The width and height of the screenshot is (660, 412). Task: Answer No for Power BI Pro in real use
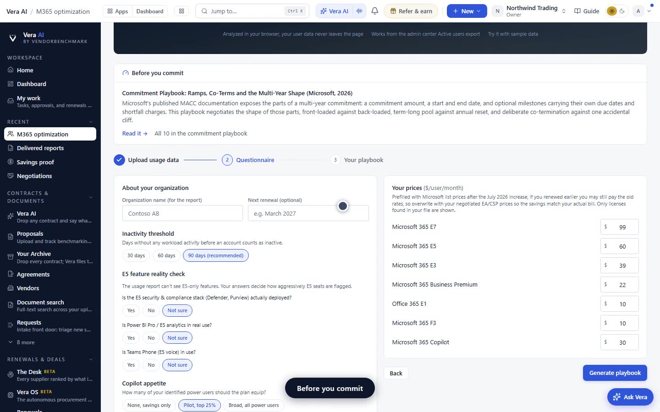151,338
